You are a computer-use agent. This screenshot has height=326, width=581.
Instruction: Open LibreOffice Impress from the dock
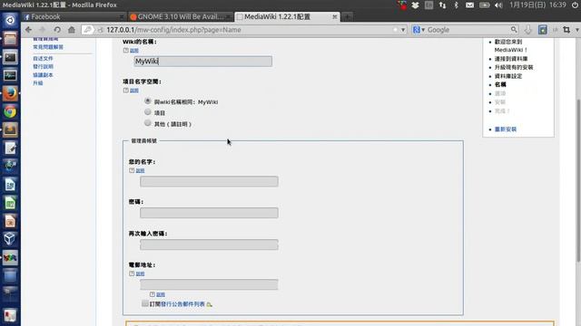click(x=10, y=221)
